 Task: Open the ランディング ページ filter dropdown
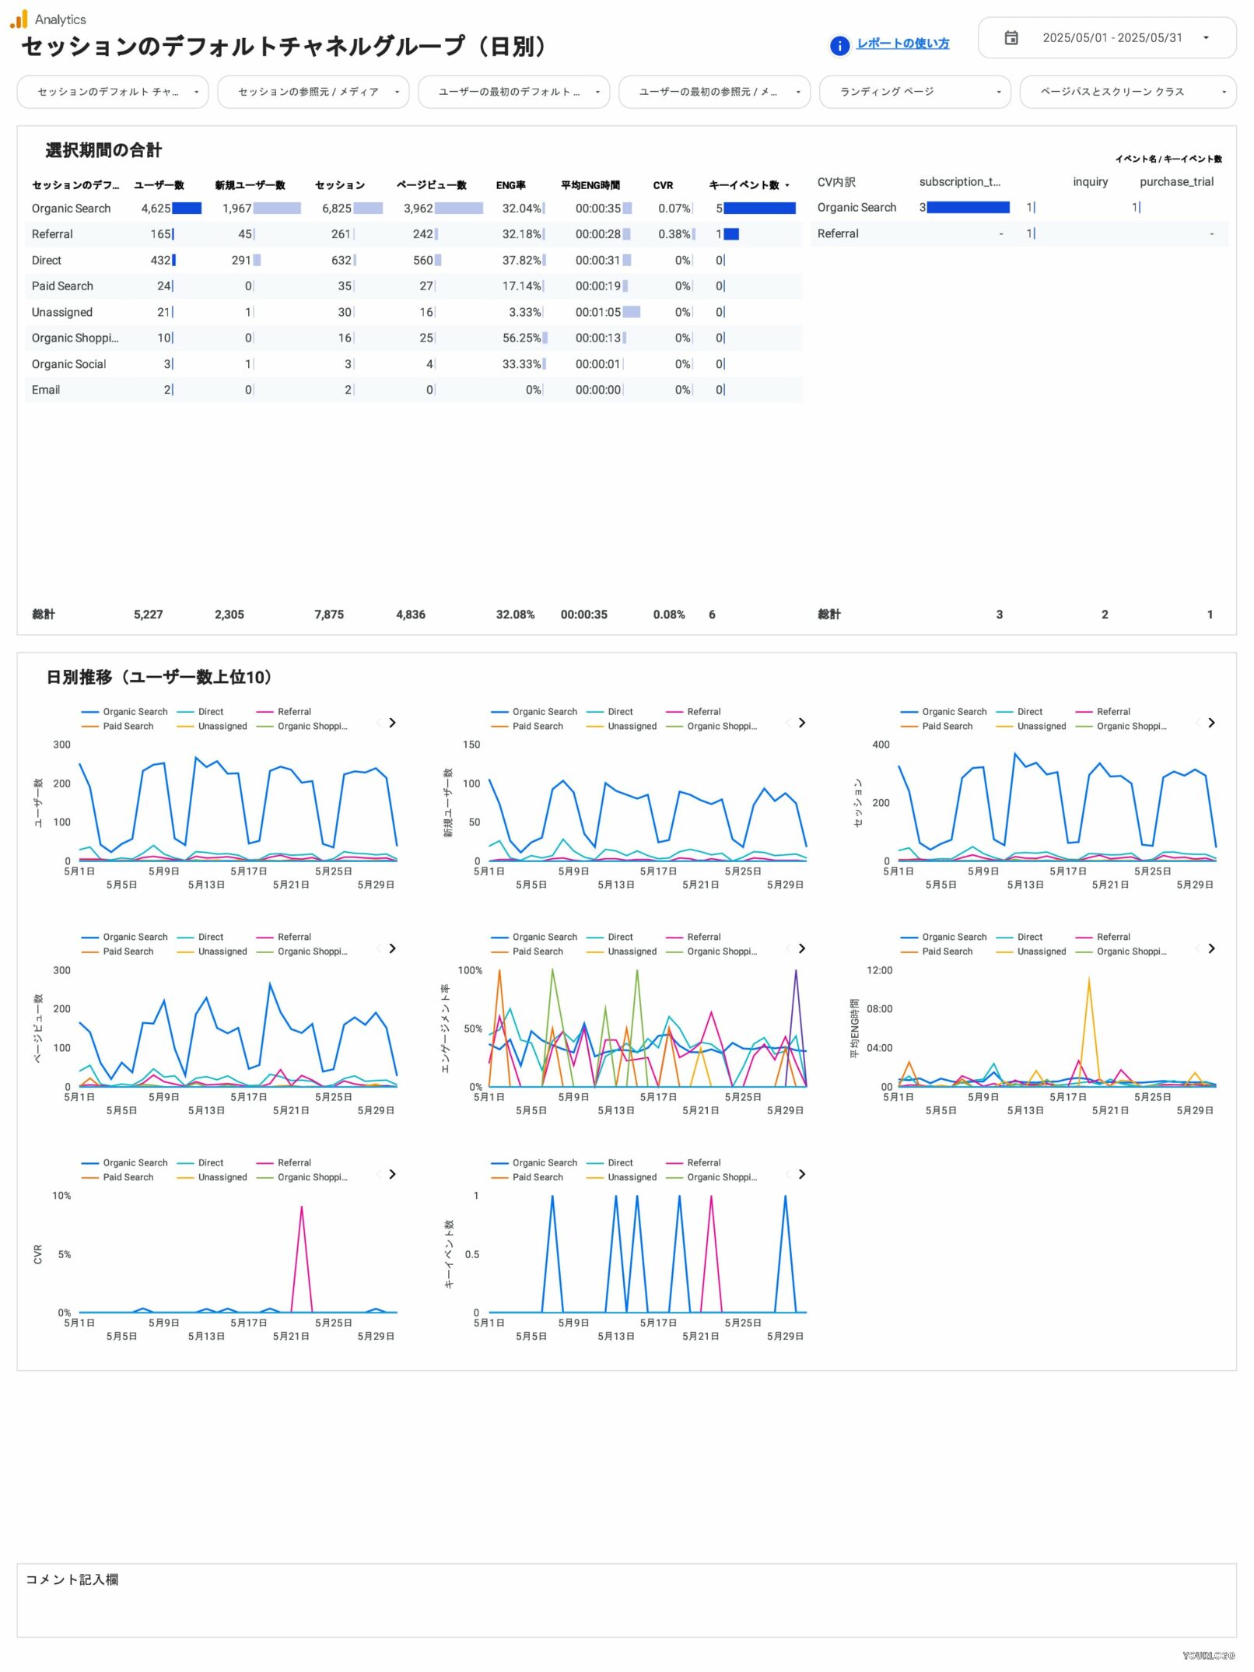click(914, 92)
